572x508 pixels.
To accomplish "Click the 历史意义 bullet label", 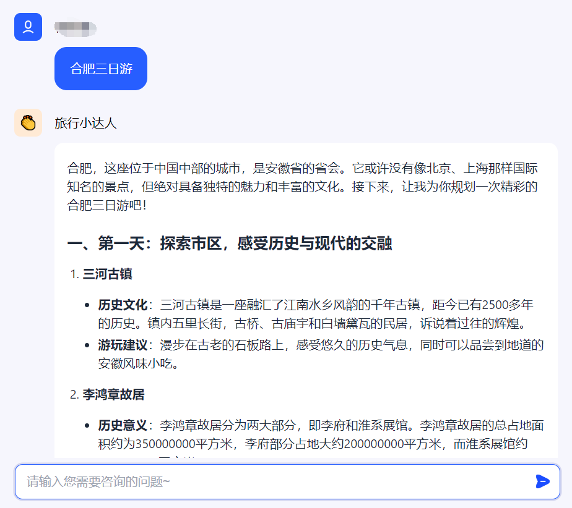I will click(123, 425).
